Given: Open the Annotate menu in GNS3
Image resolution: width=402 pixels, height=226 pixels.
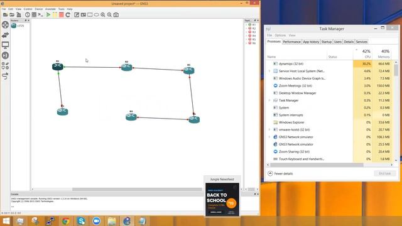Looking at the screenshot, I should [50, 9].
